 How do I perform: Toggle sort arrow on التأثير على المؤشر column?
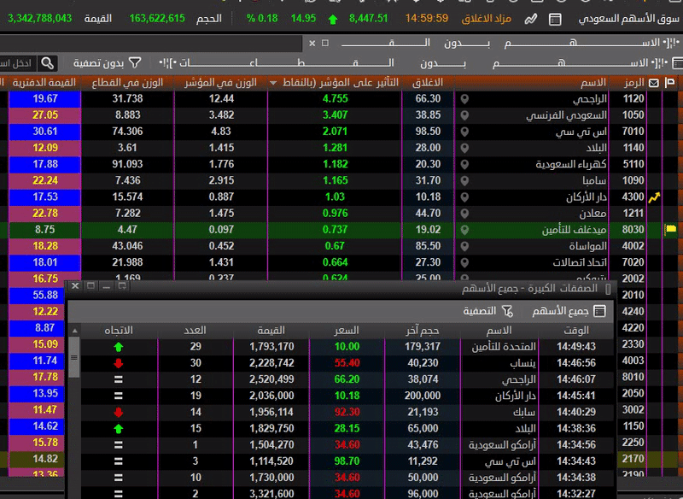click(273, 83)
